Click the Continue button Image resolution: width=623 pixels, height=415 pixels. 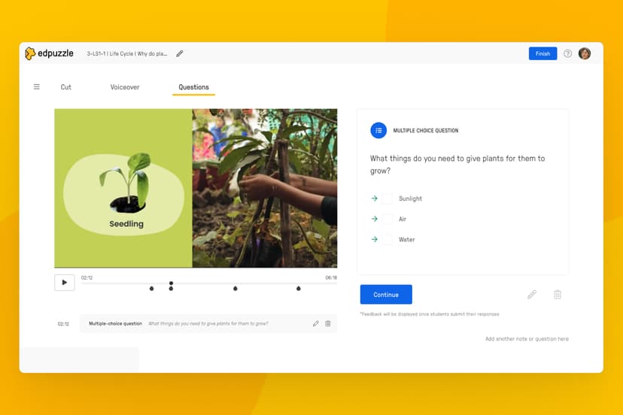click(386, 295)
